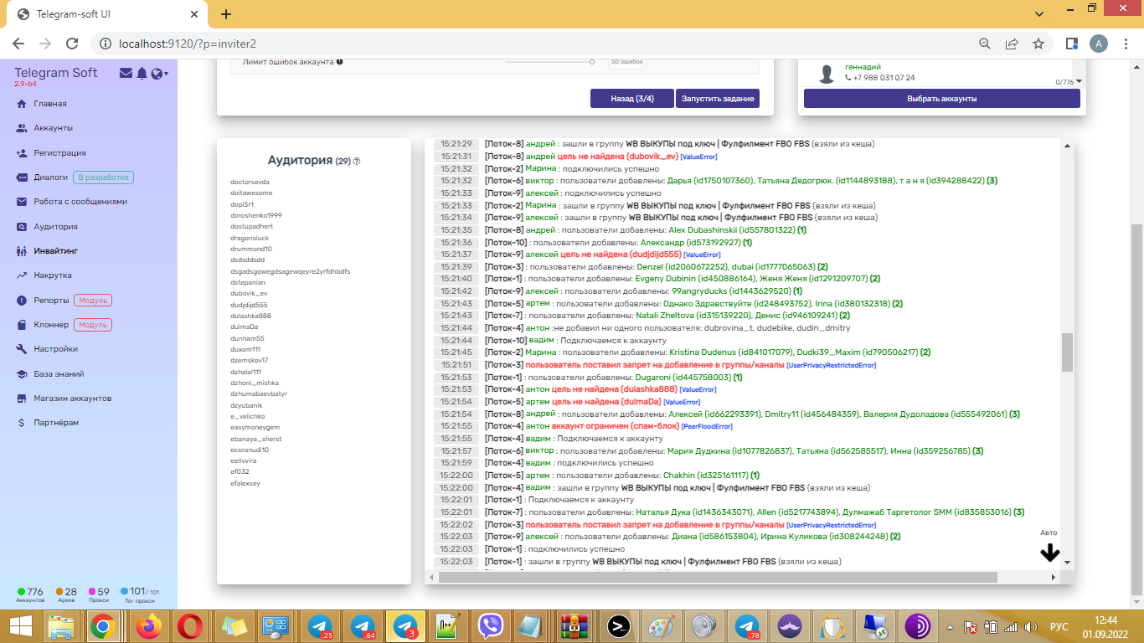Click the Накрутка trending chart icon
The width and height of the screenshot is (1144, 643).
pyautogui.click(x=22, y=275)
